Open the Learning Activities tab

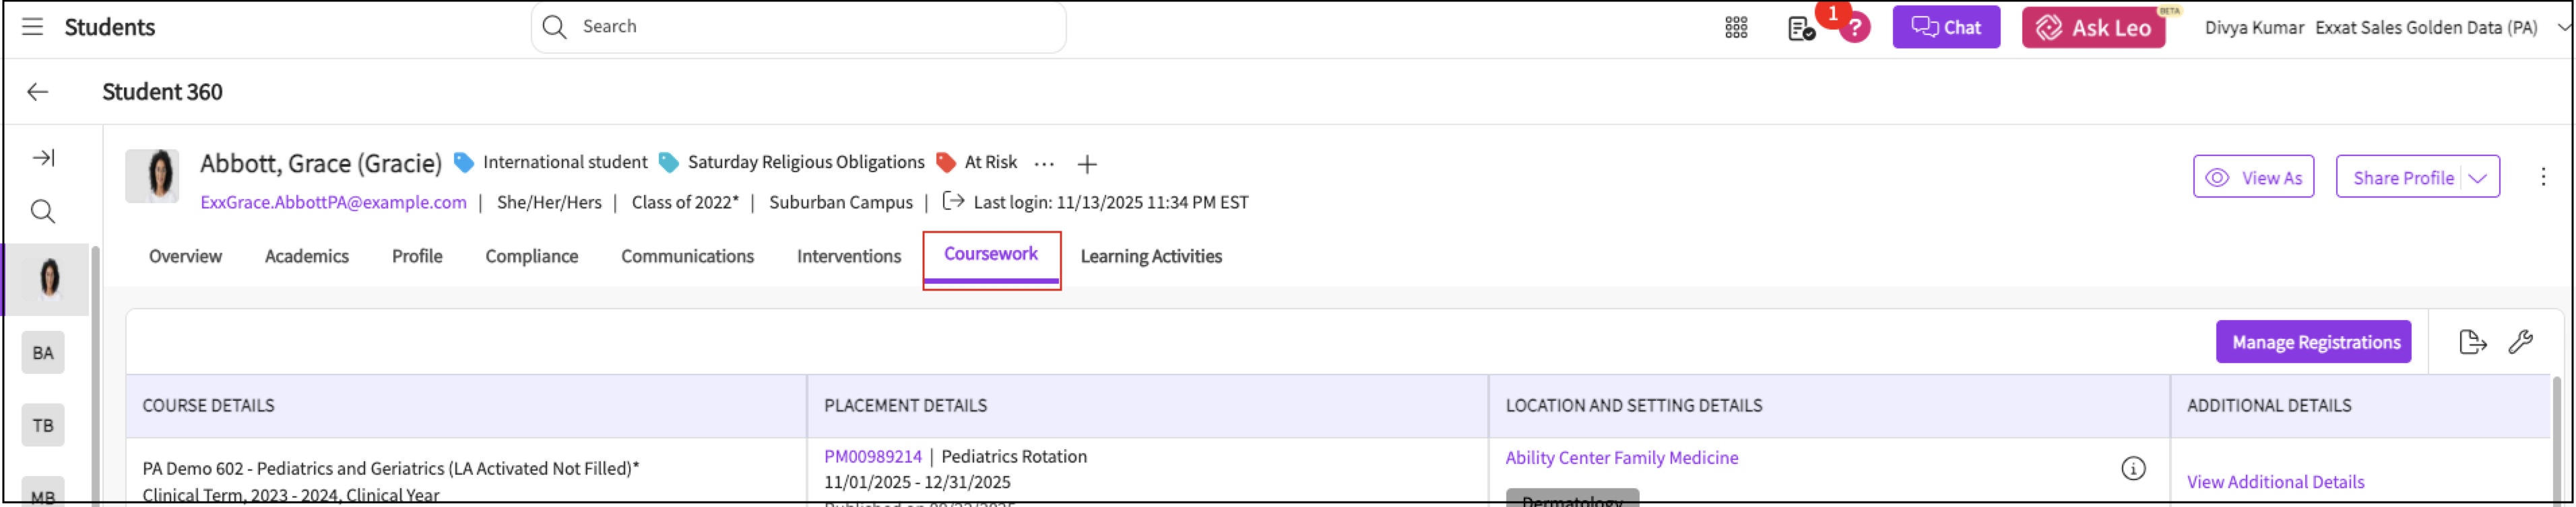[x=1151, y=256]
